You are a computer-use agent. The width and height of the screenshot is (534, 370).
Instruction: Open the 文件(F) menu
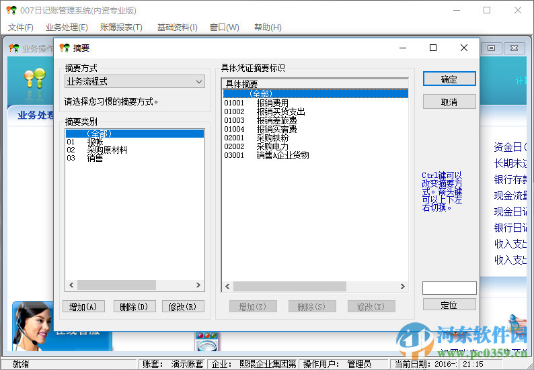point(20,28)
